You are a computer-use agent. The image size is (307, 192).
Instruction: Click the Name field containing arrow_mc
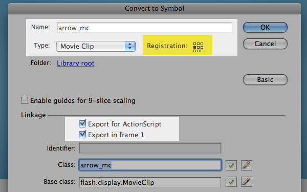pyautogui.click(x=145, y=28)
